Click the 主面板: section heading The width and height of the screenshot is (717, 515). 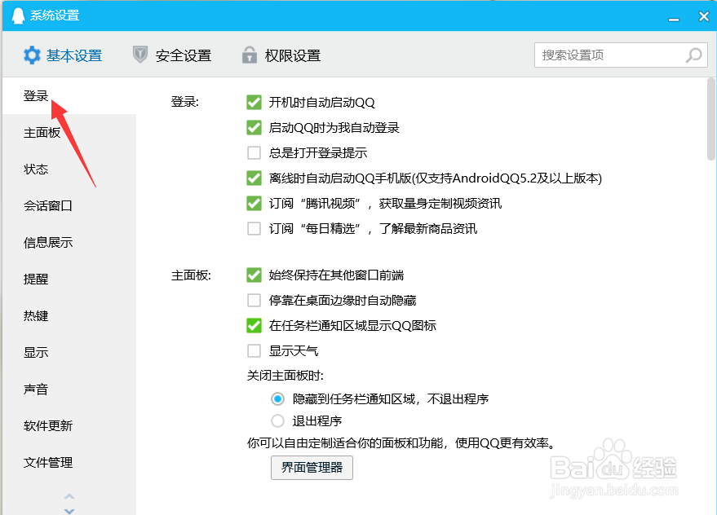191,275
